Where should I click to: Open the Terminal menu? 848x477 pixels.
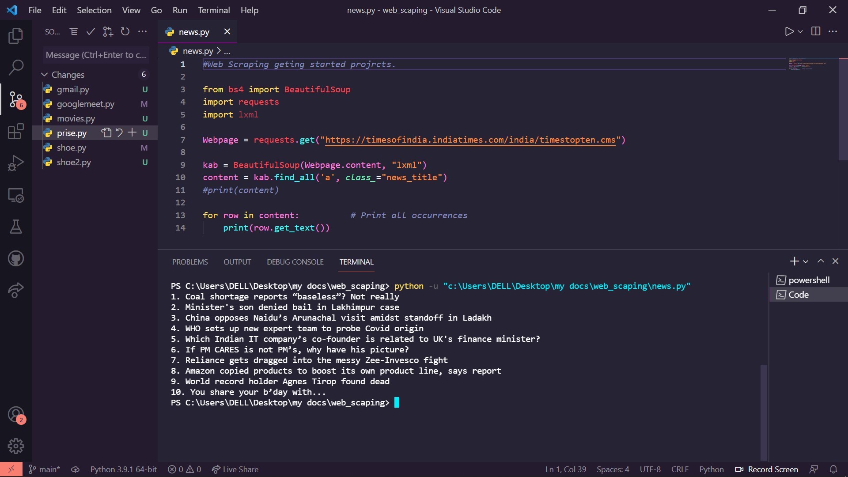[x=214, y=10]
